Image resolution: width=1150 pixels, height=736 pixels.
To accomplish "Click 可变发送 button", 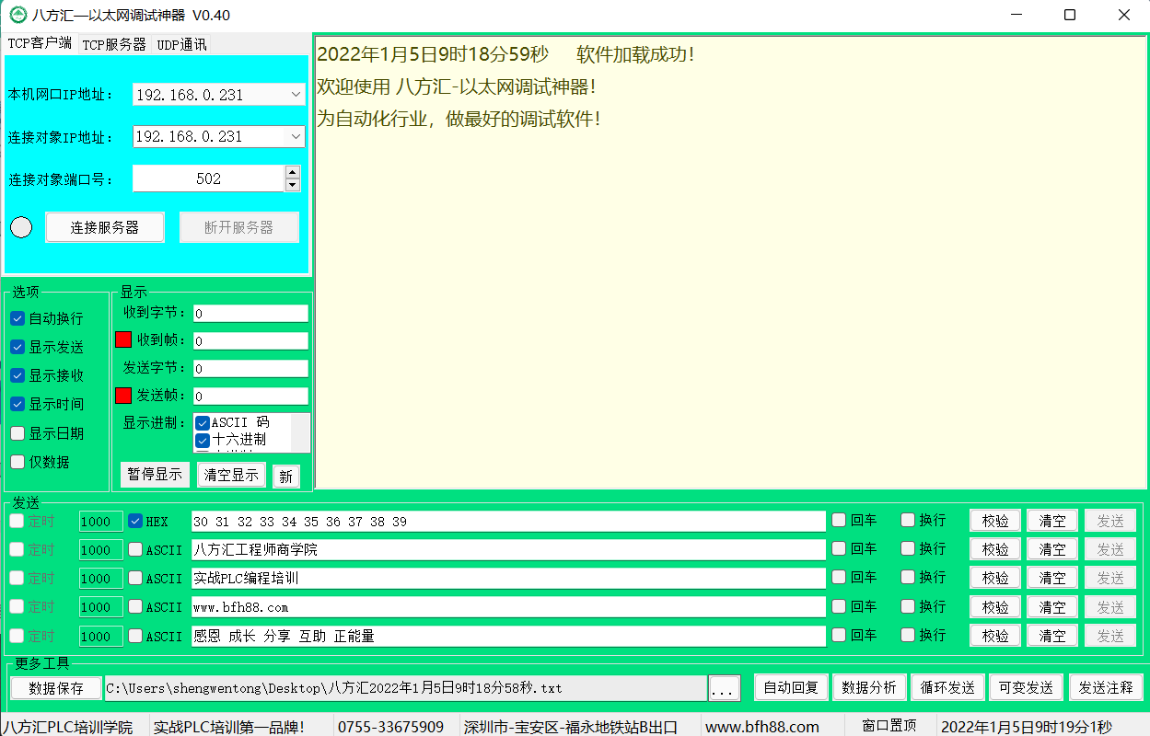I will (1026, 687).
